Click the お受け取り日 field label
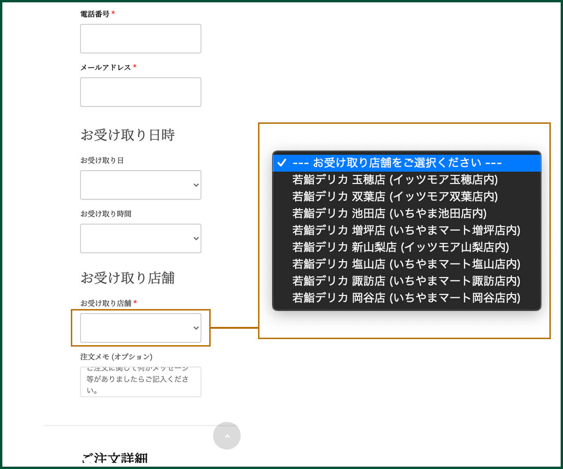This screenshot has height=469, width=563. 102,160
